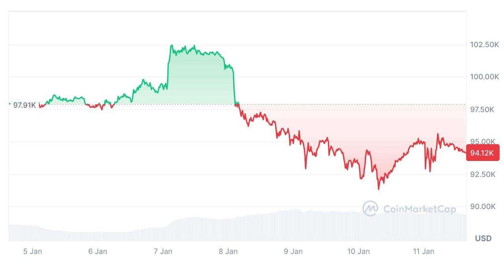Select the 10 Jan date label
Screen dimensions: 504x269
[x=358, y=252]
